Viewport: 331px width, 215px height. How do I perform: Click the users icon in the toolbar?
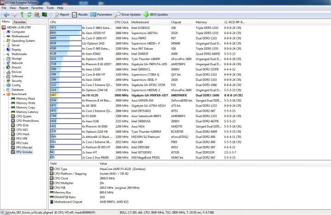pos(37,15)
